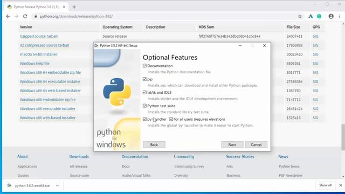The height and width of the screenshot is (194, 345).
Task: Close the Python Setup dialog
Action: tap(265, 45)
